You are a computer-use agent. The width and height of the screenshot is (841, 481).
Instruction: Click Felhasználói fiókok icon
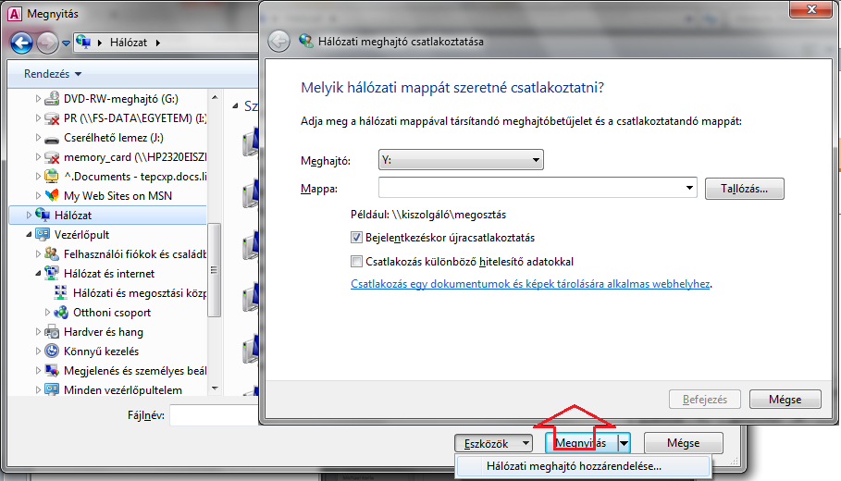[x=52, y=253]
